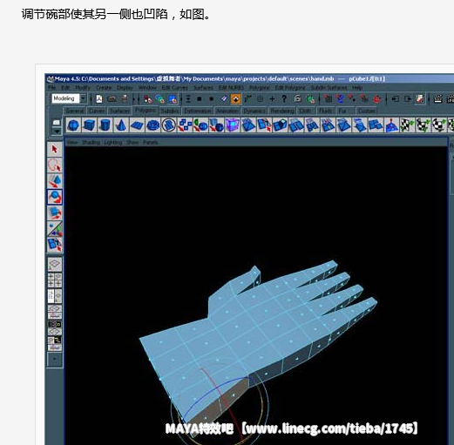Create a polygon cylinder from shelf
Viewport: 454px width, 445px height.
coord(105,125)
